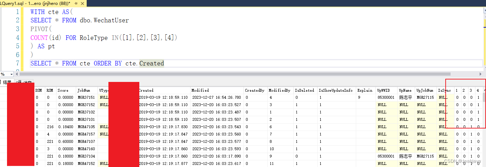The image size is (486, 167).
Task: Click the RSM column header
Action: pos(51,90)
